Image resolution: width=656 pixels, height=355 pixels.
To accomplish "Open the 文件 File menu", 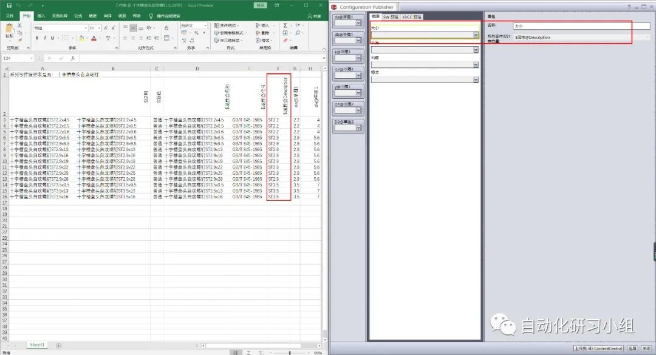I will pyautogui.click(x=10, y=16).
